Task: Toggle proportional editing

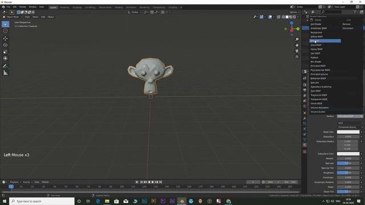Action: click(163, 12)
